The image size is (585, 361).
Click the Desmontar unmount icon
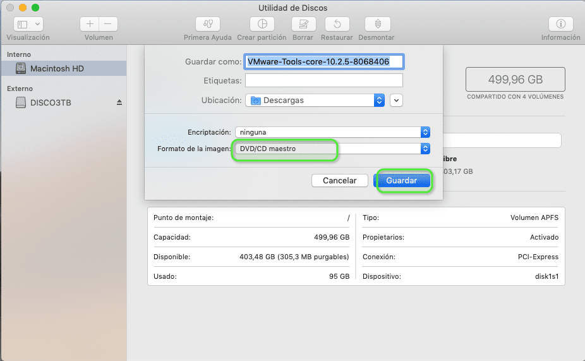pos(378,24)
